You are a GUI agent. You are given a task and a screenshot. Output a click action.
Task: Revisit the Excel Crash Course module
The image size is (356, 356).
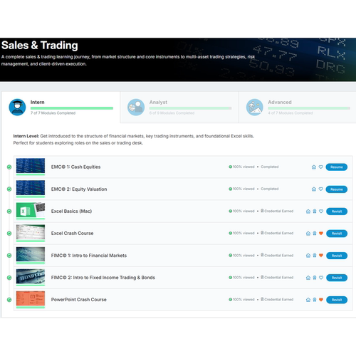pyautogui.click(x=337, y=234)
